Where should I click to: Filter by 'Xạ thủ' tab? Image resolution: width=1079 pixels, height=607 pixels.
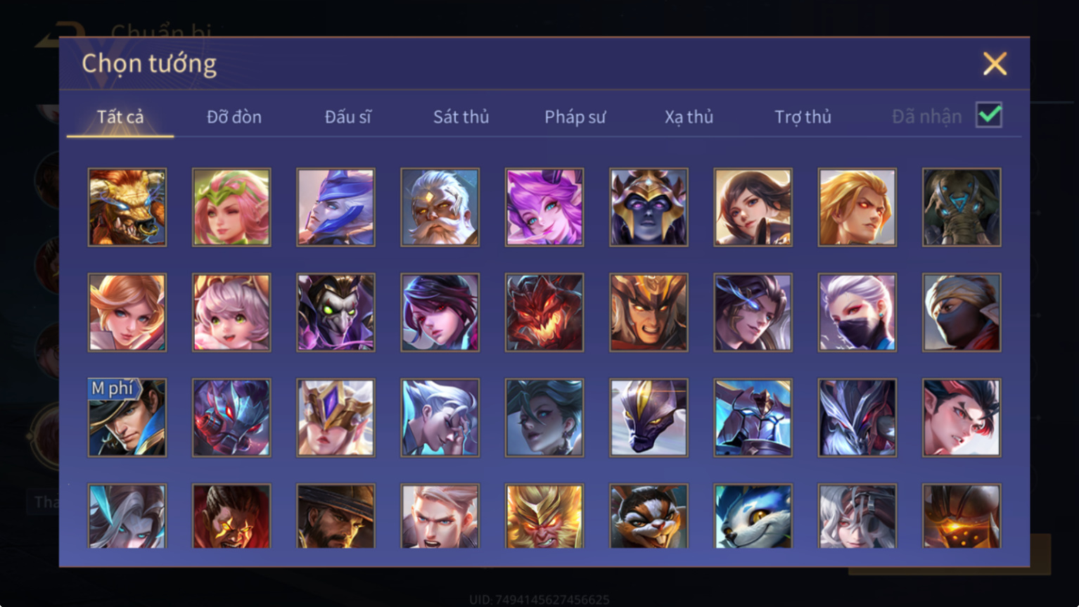point(689,117)
